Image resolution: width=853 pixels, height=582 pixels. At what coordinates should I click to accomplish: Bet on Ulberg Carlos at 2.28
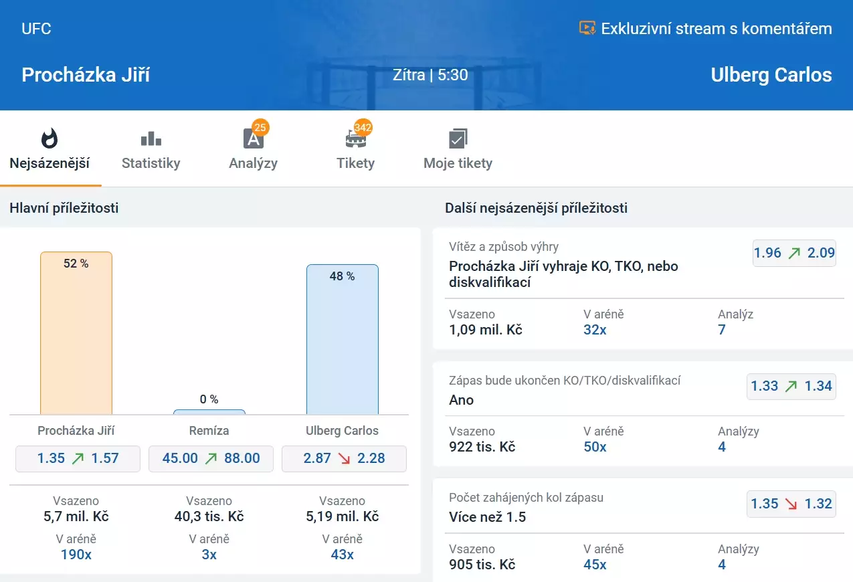(344, 458)
